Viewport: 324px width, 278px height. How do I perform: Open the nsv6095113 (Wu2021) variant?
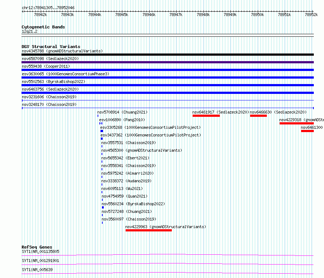(122, 188)
